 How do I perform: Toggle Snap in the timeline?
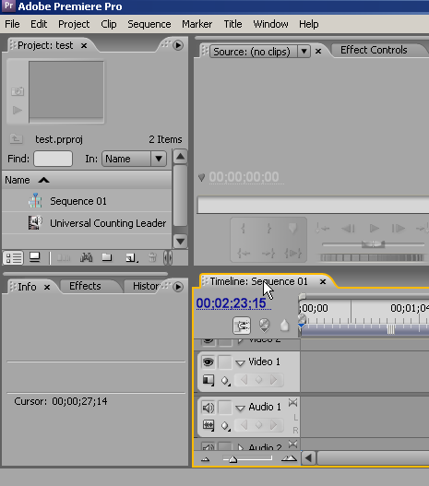242,326
